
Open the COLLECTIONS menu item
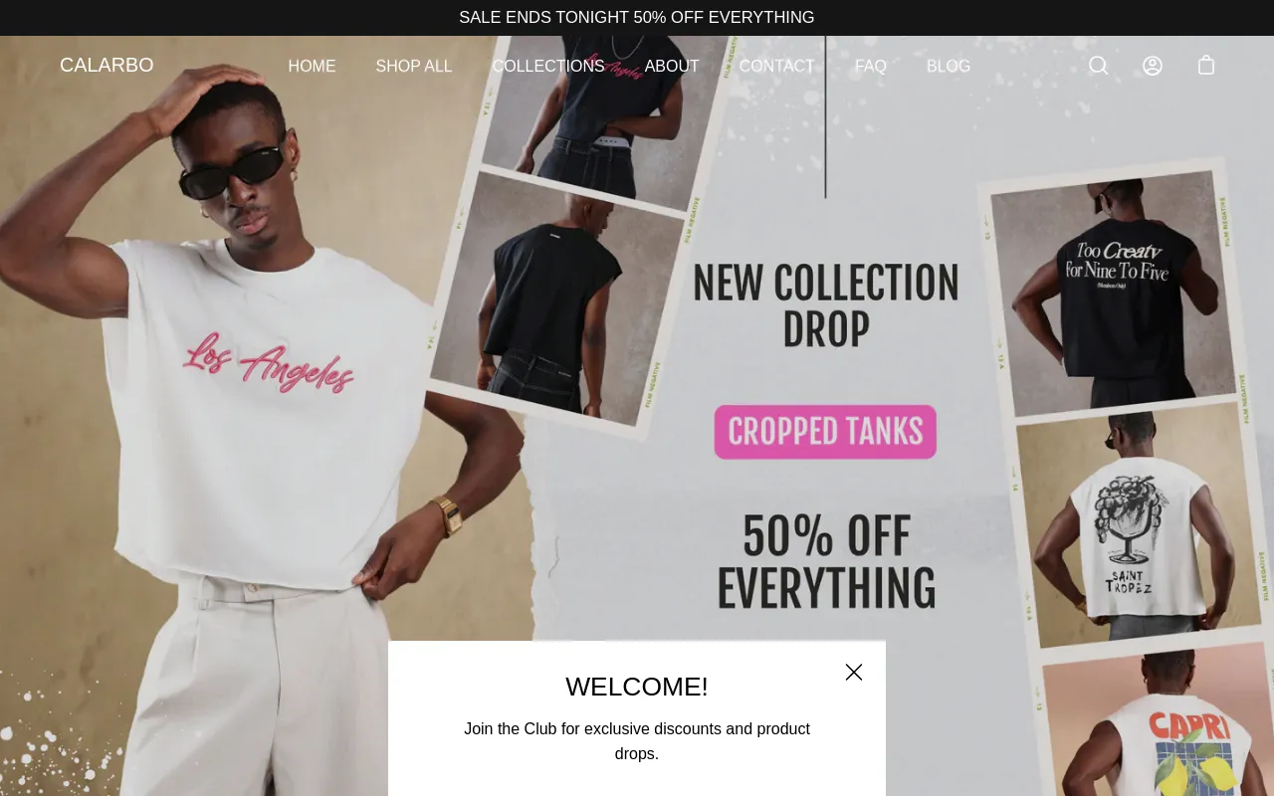(x=548, y=67)
